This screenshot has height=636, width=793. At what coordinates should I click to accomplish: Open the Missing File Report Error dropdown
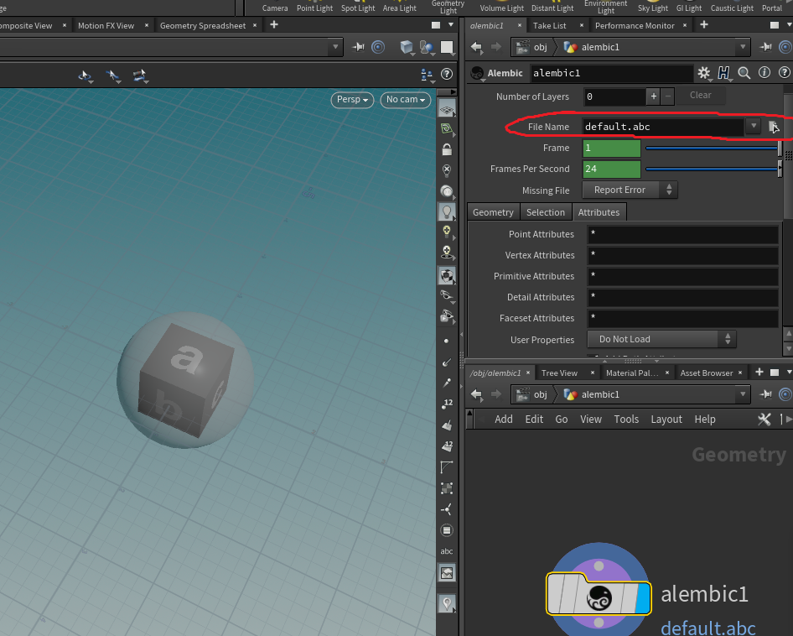click(630, 190)
